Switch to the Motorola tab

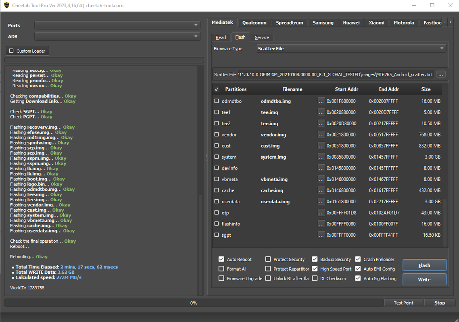pyautogui.click(x=404, y=23)
